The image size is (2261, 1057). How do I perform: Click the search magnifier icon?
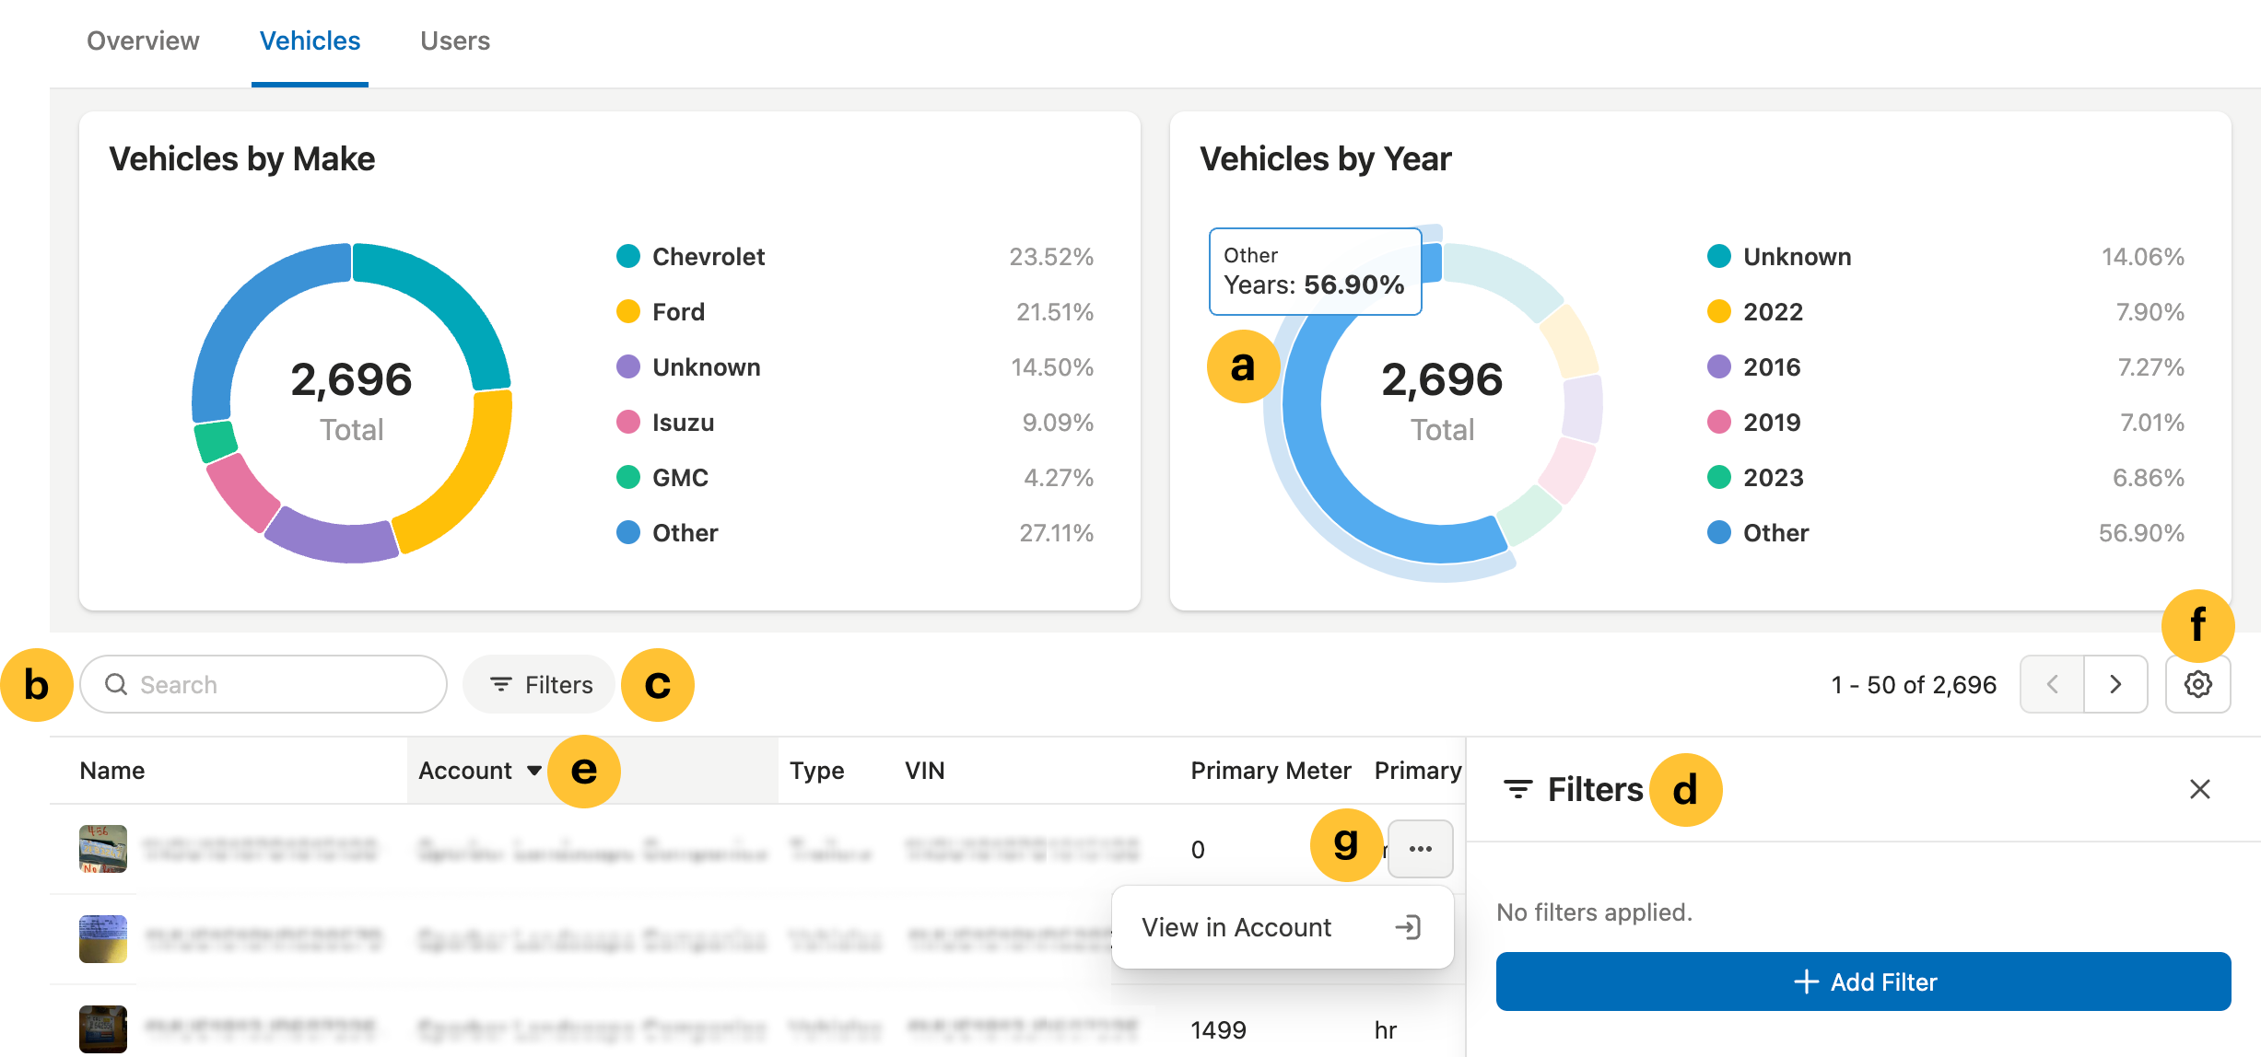coord(116,684)
